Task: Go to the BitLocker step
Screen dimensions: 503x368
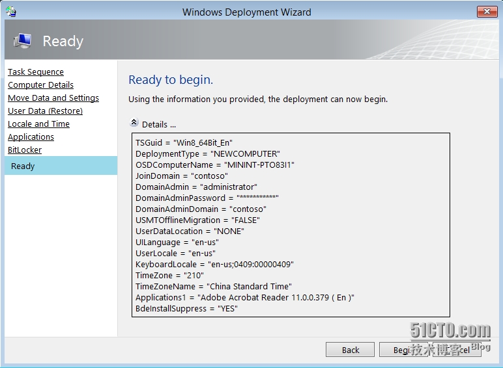Action: click(25, 150)
